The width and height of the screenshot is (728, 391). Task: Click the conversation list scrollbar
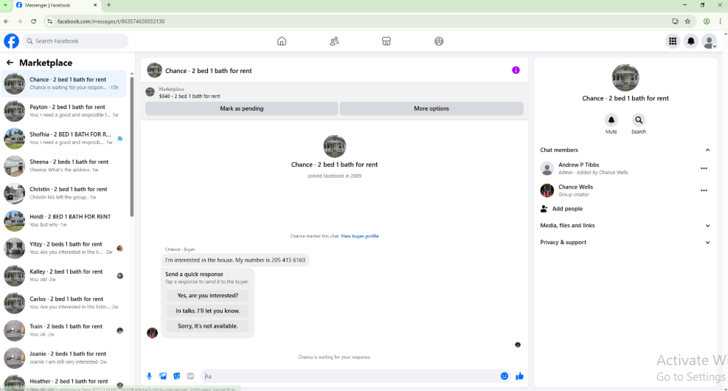coord(132,146)
